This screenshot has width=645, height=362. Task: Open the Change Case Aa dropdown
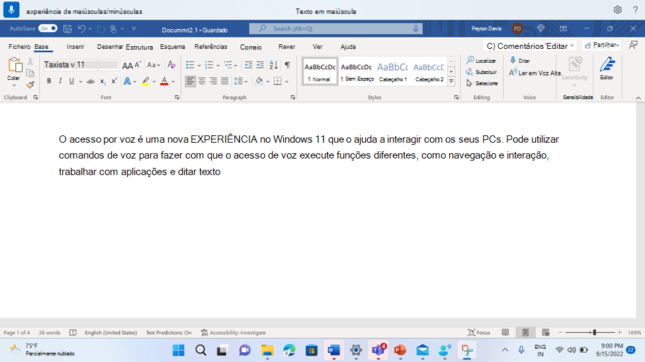pos(153,65)
